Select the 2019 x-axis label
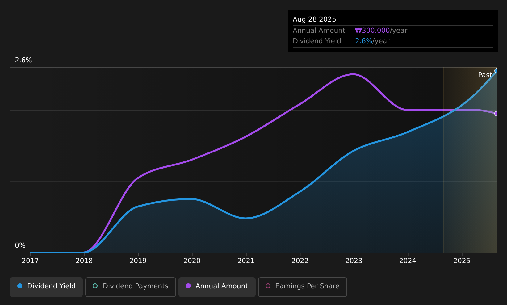The width and height of the screenshot is (507, 305). [138, 261]
